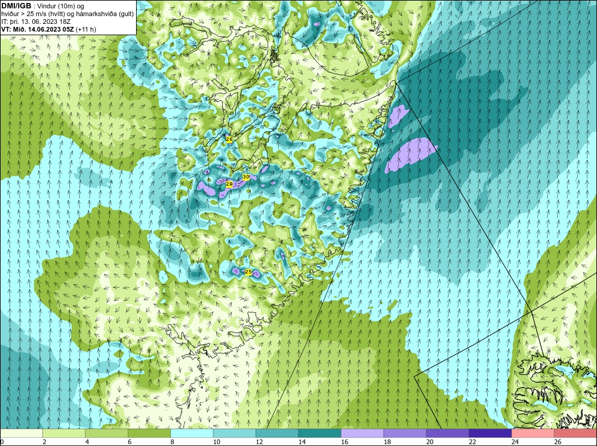Pick the 16–18 m/s lavender swatch
The width and height of the screenshot is (597, 446).
[362, 433]
